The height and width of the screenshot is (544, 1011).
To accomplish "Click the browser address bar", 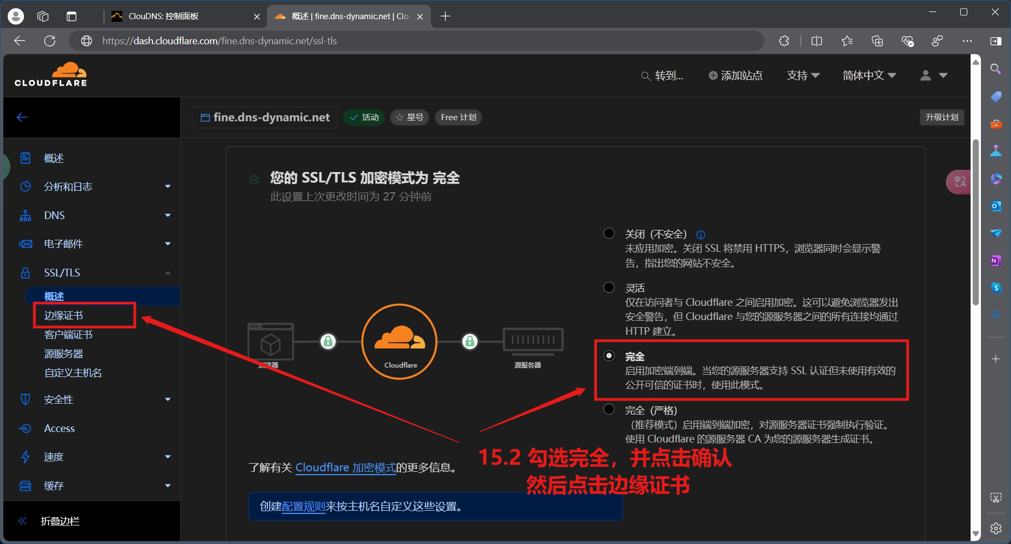I will [416, 41].
